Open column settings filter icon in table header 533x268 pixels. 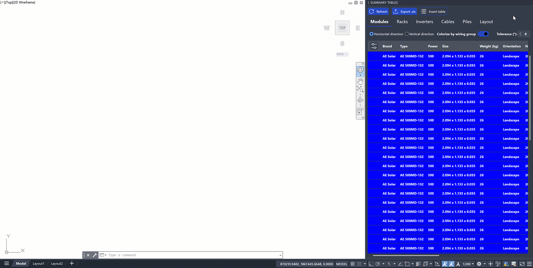click(374, 46)
